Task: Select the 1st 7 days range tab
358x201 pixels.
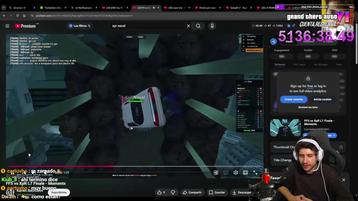Action: click(299, 64)
